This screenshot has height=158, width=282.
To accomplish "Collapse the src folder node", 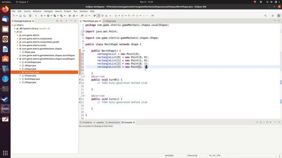I will point(15,32).
